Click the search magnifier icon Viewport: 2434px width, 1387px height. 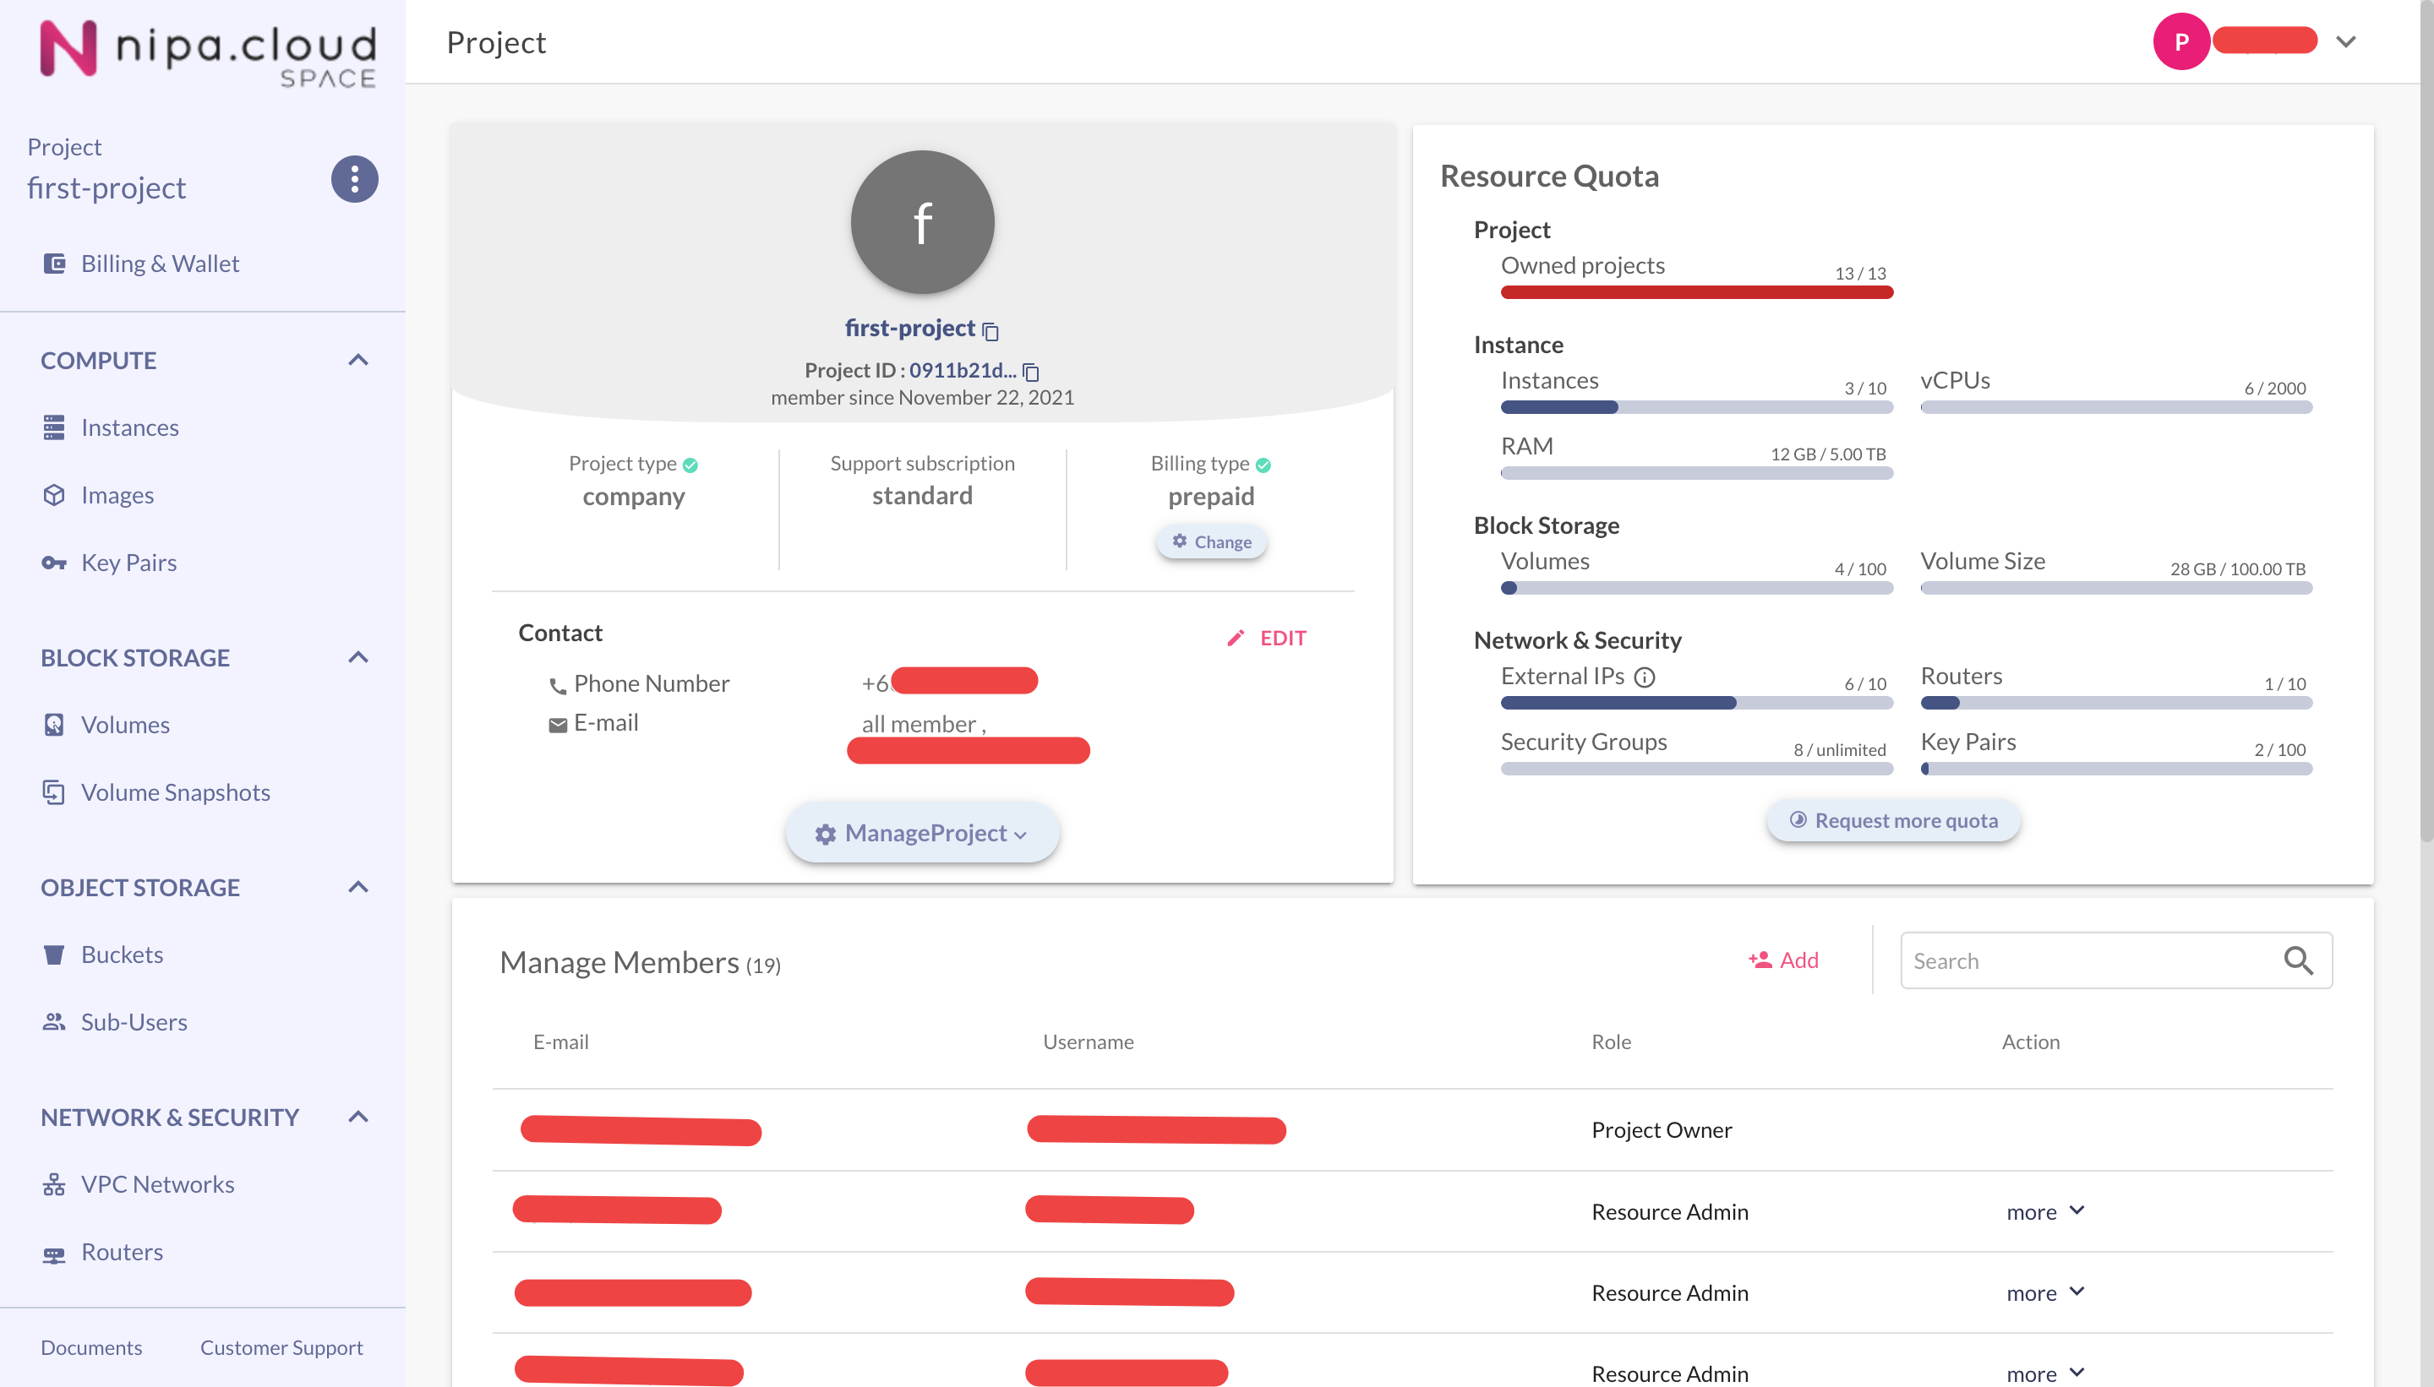[x=2298, y=960]
